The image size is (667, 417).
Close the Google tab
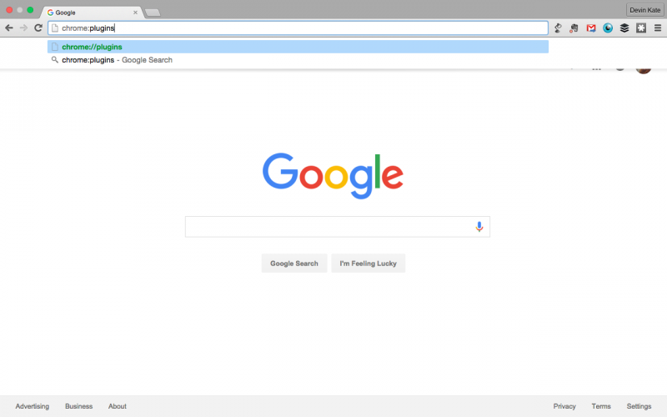(135, 13)
